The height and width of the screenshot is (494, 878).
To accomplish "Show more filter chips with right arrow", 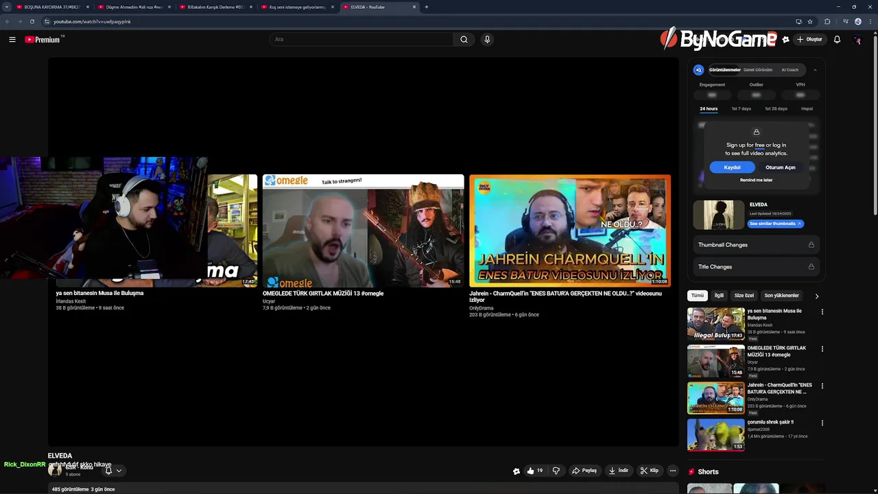I will point(816,296).
